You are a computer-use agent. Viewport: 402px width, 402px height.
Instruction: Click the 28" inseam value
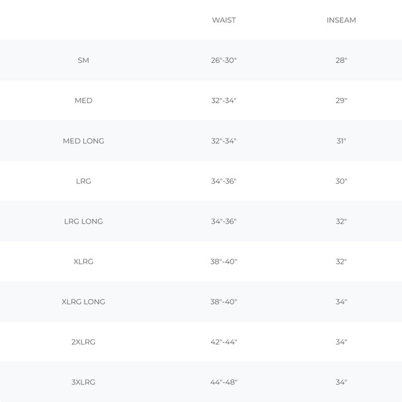tap(341, 60)
